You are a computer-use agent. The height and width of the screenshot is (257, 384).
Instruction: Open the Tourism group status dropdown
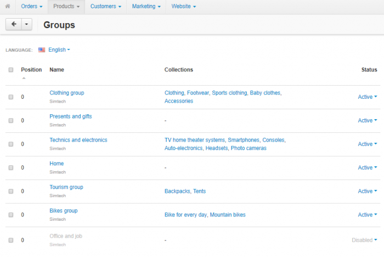[368, 191]
